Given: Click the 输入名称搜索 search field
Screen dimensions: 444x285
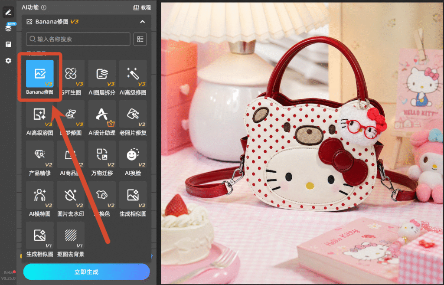Looking at the screenshot, I should (x=78, y=39).
